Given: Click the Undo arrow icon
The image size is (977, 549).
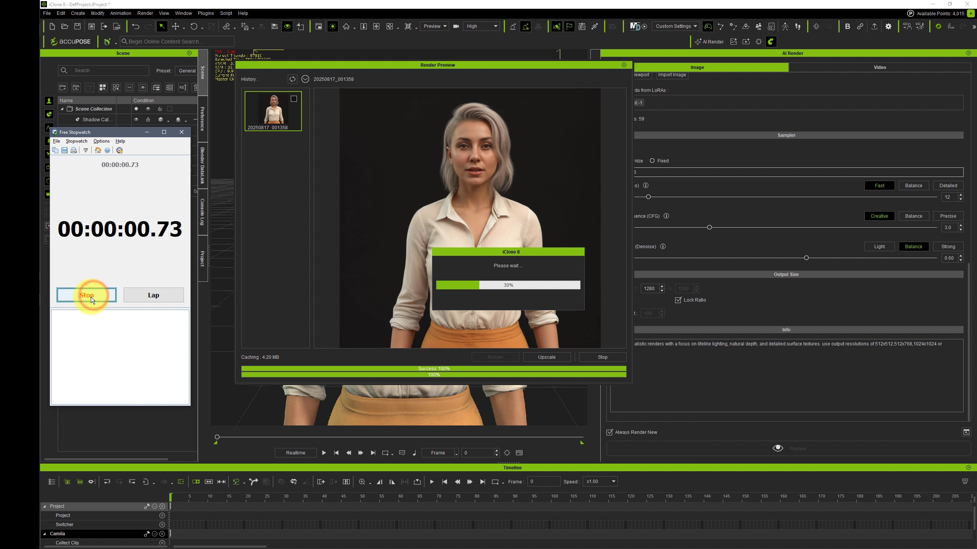Looking at the screenshot, I should [x=135, y=26].
